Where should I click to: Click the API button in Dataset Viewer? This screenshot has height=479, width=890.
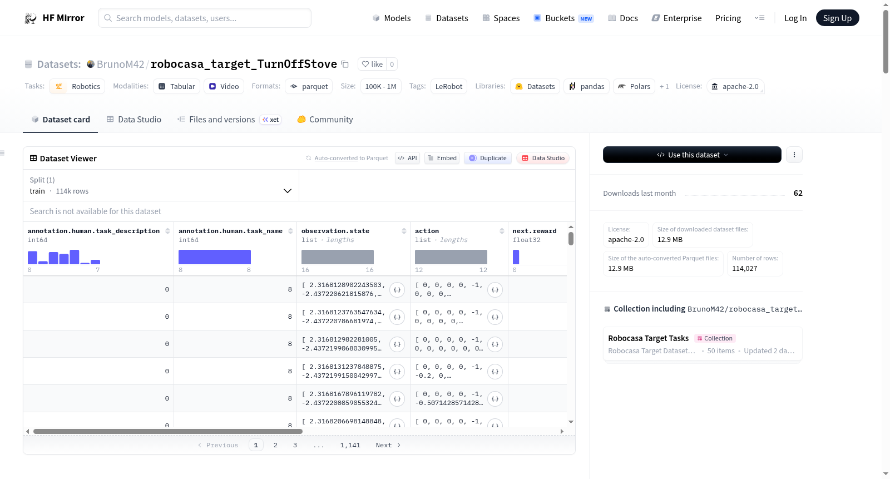[x=407, y=158]
